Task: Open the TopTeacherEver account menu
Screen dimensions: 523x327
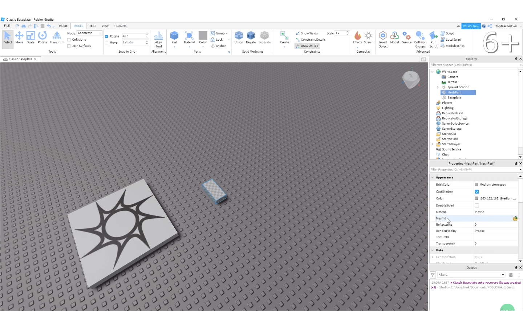Action: coord(508,26)
